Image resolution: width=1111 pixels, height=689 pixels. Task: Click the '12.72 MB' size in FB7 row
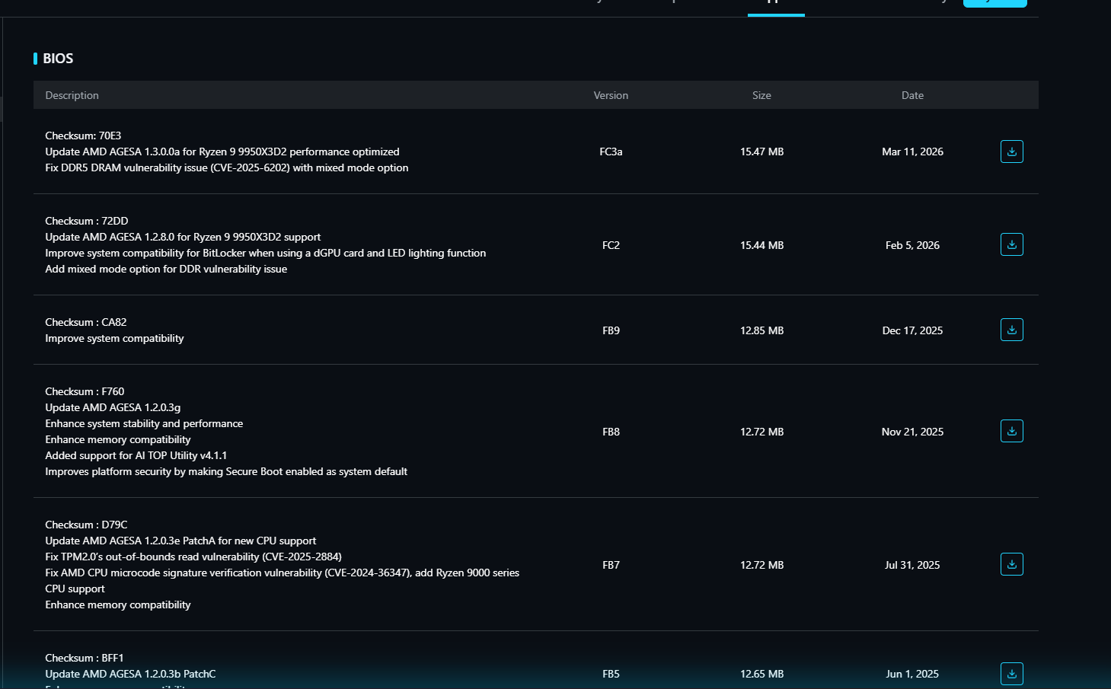[761, 565]
